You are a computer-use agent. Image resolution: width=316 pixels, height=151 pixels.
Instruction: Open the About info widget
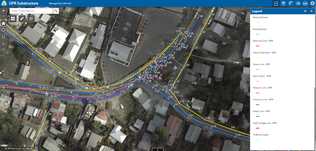point(312,3)
